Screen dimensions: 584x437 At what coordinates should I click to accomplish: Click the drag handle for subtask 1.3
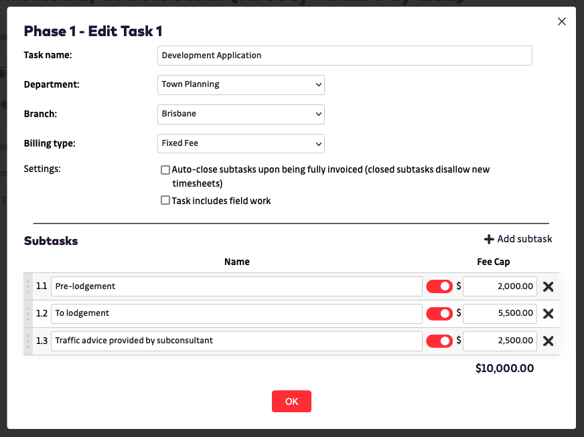click(x=28, y=341)
